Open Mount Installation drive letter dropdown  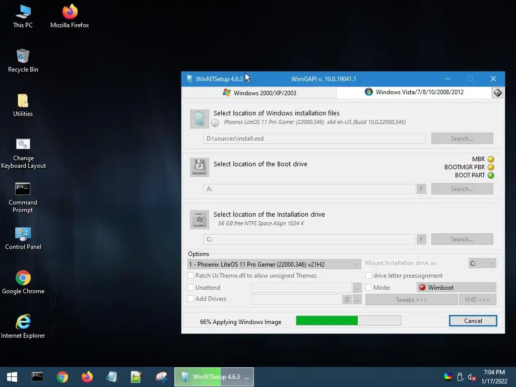click(x=482, y=263)
